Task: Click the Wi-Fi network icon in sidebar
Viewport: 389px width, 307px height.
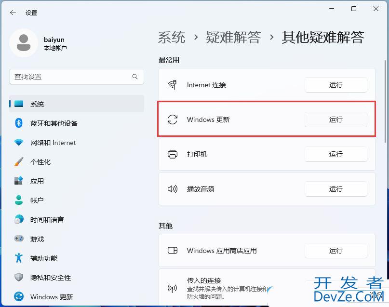Action: (19, 142)
